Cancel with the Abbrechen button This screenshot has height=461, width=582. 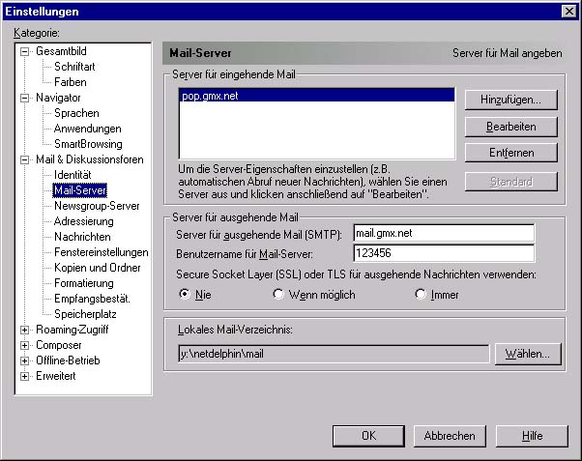pos(450,436)
